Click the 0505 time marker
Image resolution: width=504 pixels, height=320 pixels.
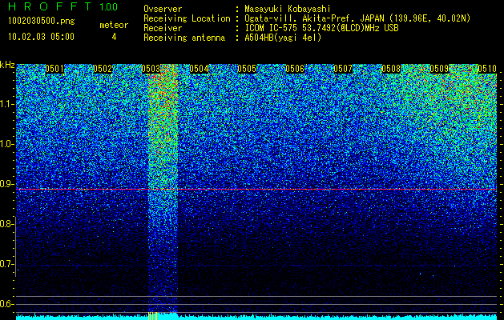tap(247, 69)
